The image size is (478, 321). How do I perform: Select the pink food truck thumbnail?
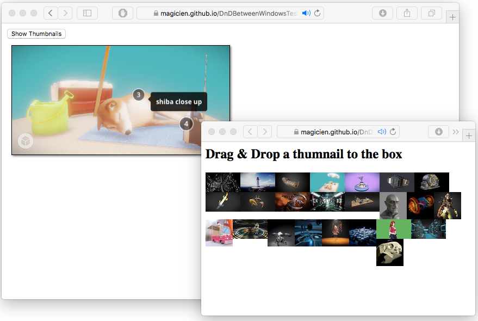coord(219,233)
